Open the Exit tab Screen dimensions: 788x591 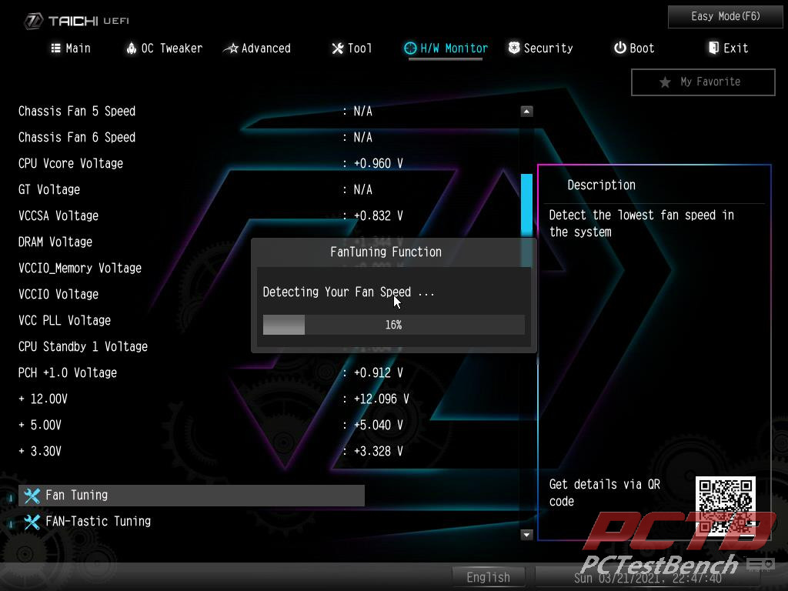click(x=728, y=48)
